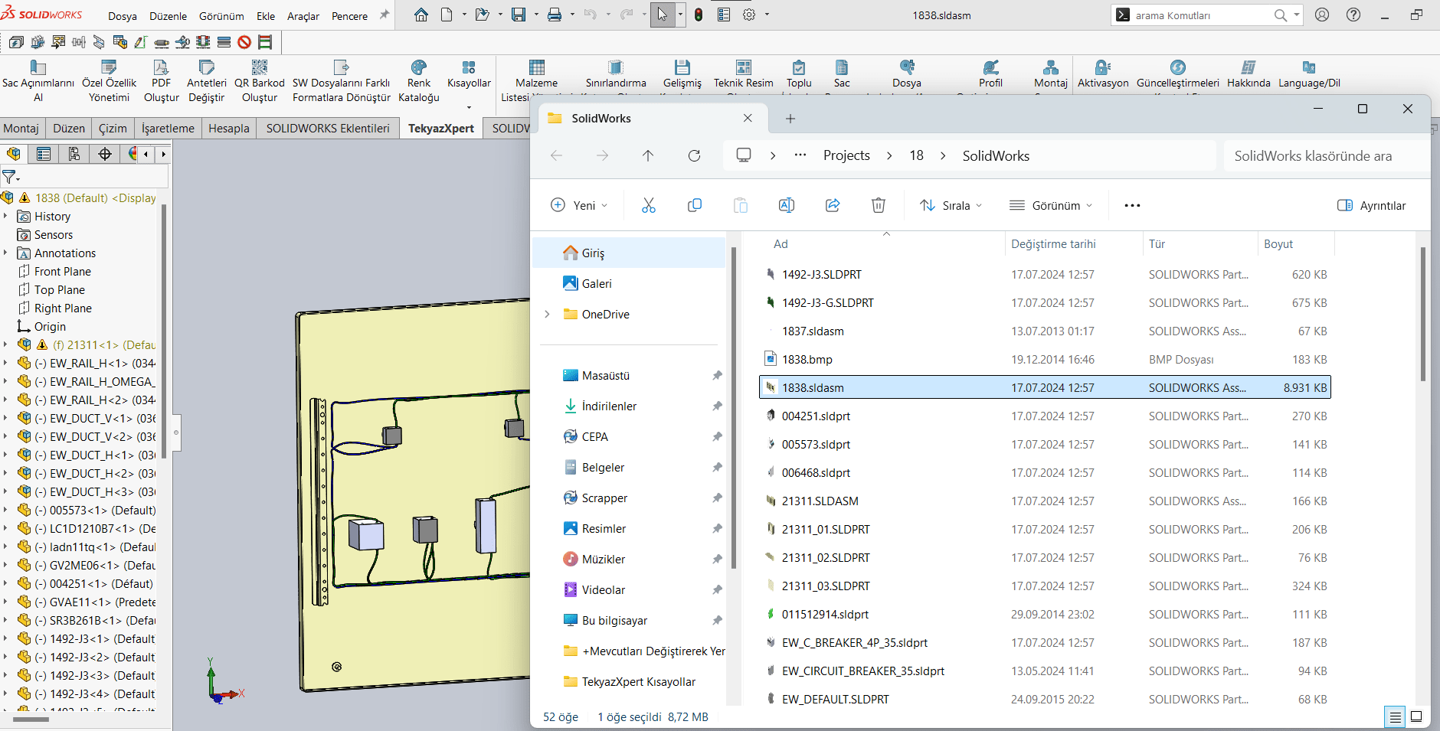The image size is (1440, 731).
Task: Click the Share icon in Explorer toolbar
Action: (833, 205)
